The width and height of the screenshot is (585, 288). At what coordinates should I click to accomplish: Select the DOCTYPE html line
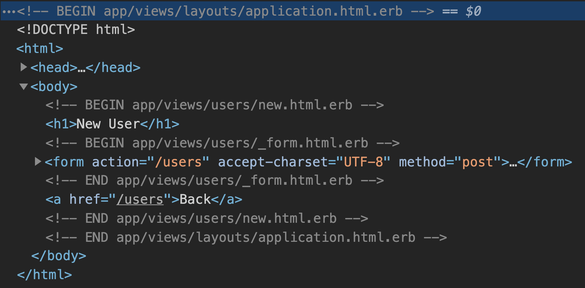[x=76, y=30]
